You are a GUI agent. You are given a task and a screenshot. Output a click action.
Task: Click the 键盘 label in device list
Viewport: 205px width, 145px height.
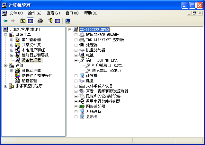point(90,81)
